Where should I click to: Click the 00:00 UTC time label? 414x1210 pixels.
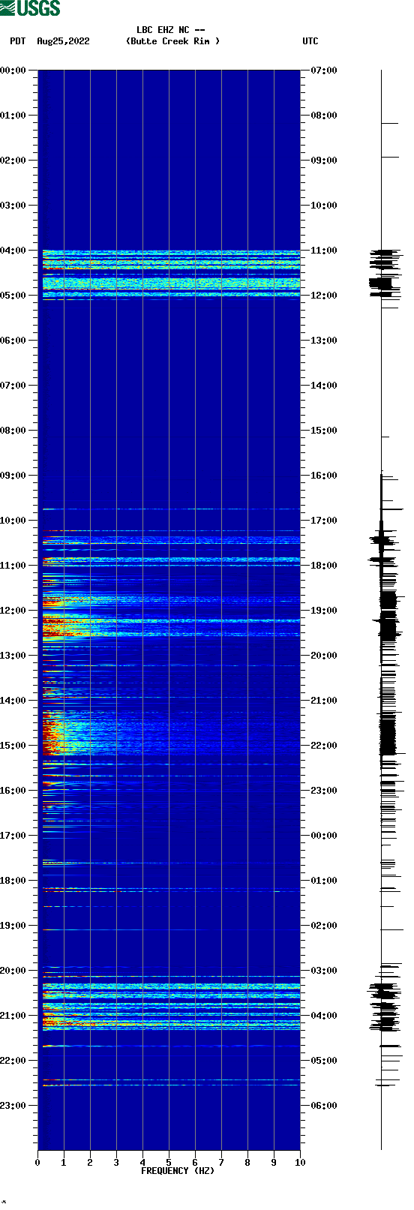324,836
